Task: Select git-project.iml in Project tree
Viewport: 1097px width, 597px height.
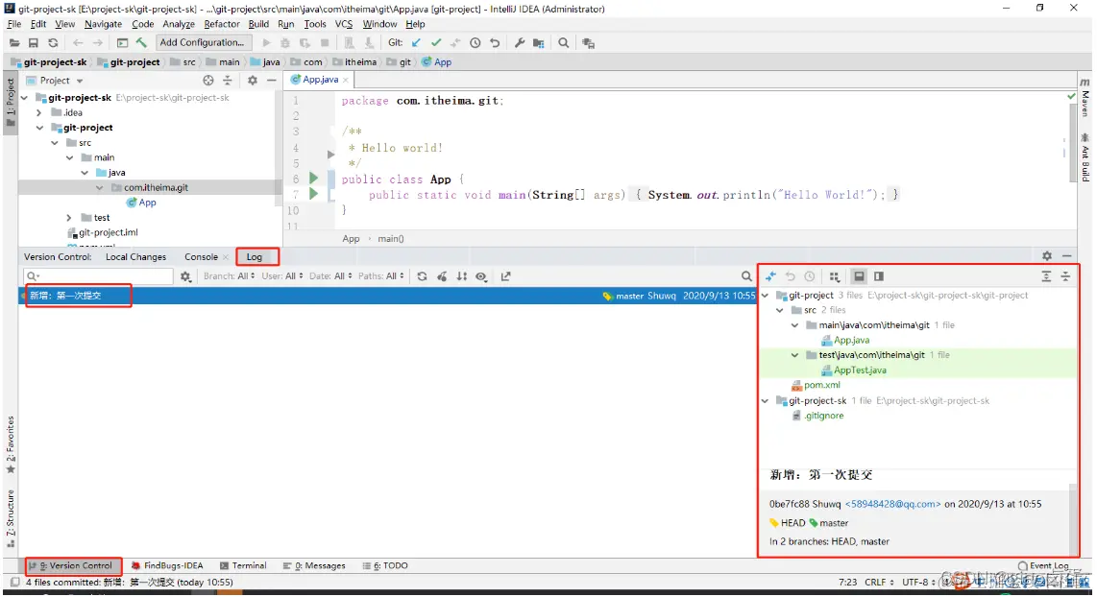Action: click(x=109, y=232)
